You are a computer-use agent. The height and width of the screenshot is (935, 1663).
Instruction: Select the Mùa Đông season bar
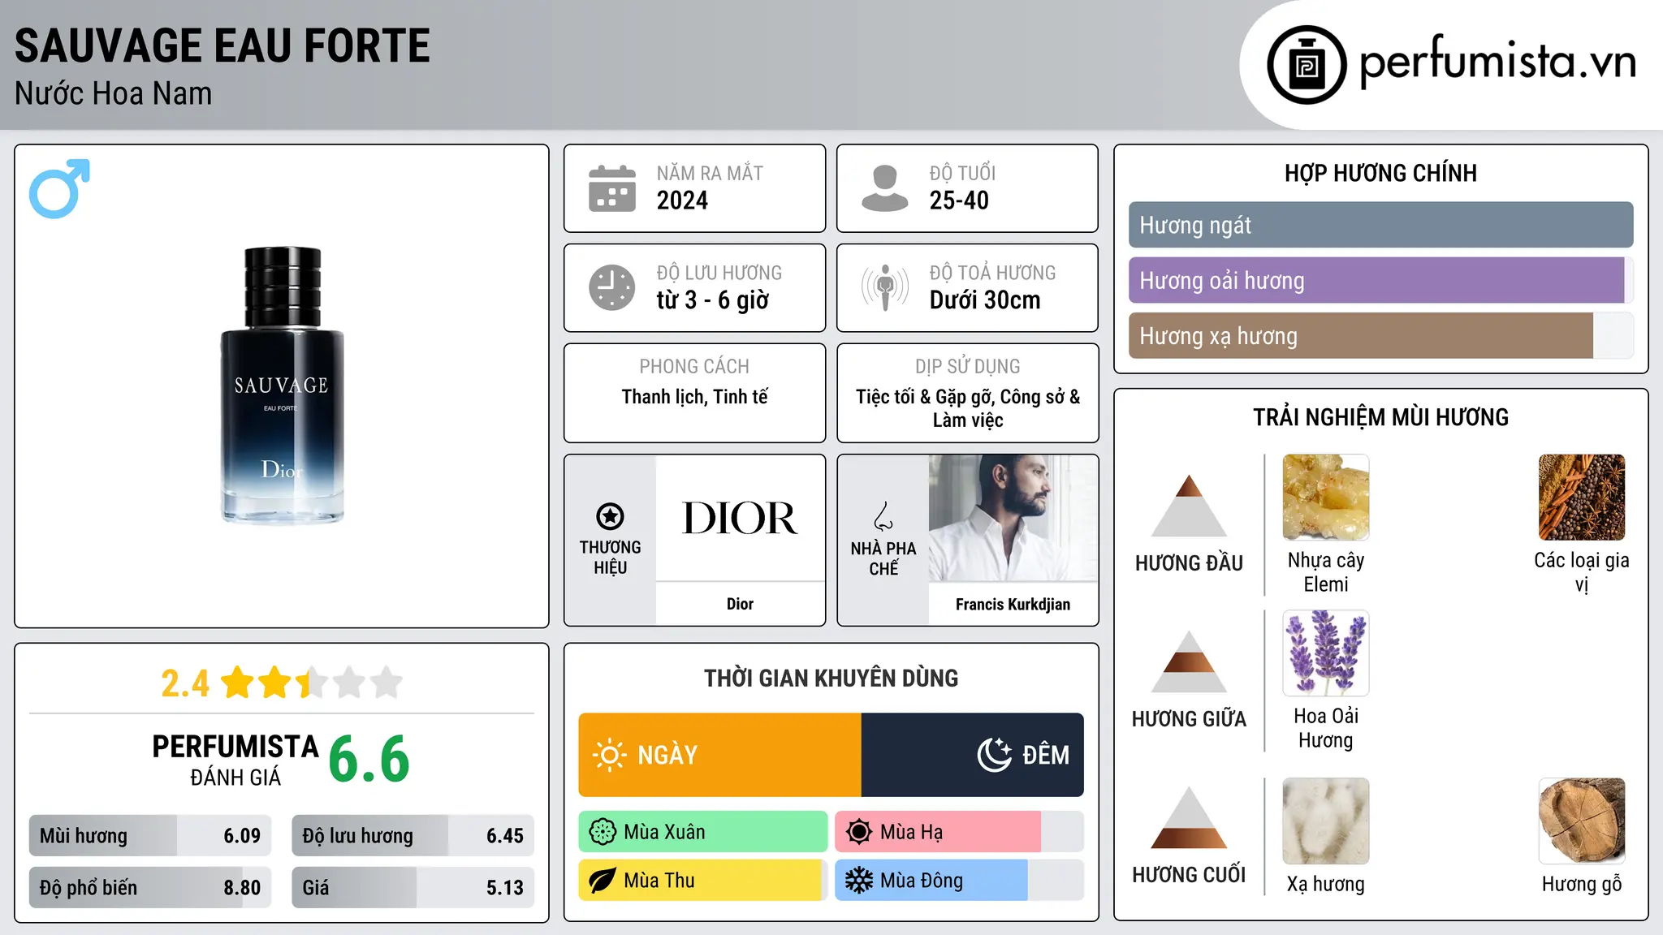959,881
